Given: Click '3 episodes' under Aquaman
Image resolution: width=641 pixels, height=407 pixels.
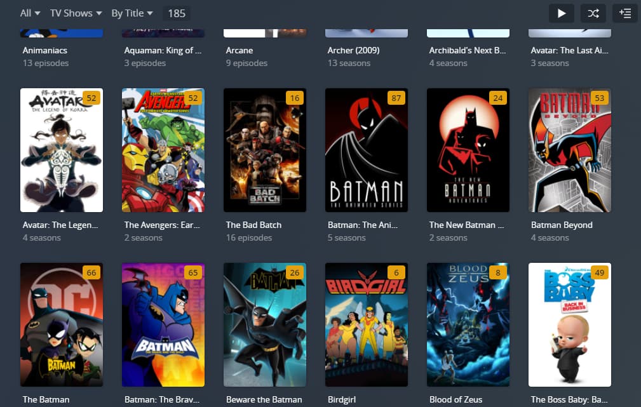Looking at the screenshot, I should click(145, 63).
